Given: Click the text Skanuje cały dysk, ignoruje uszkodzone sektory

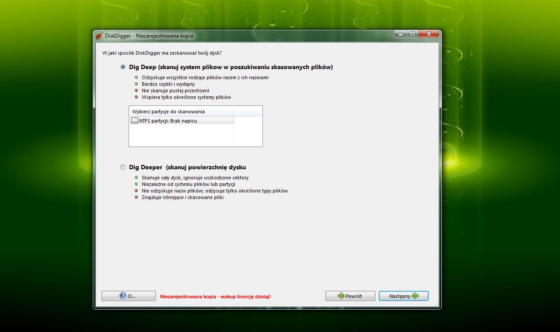Looking at the screenshot, I should pyautogui.click(x=195, y=178).
